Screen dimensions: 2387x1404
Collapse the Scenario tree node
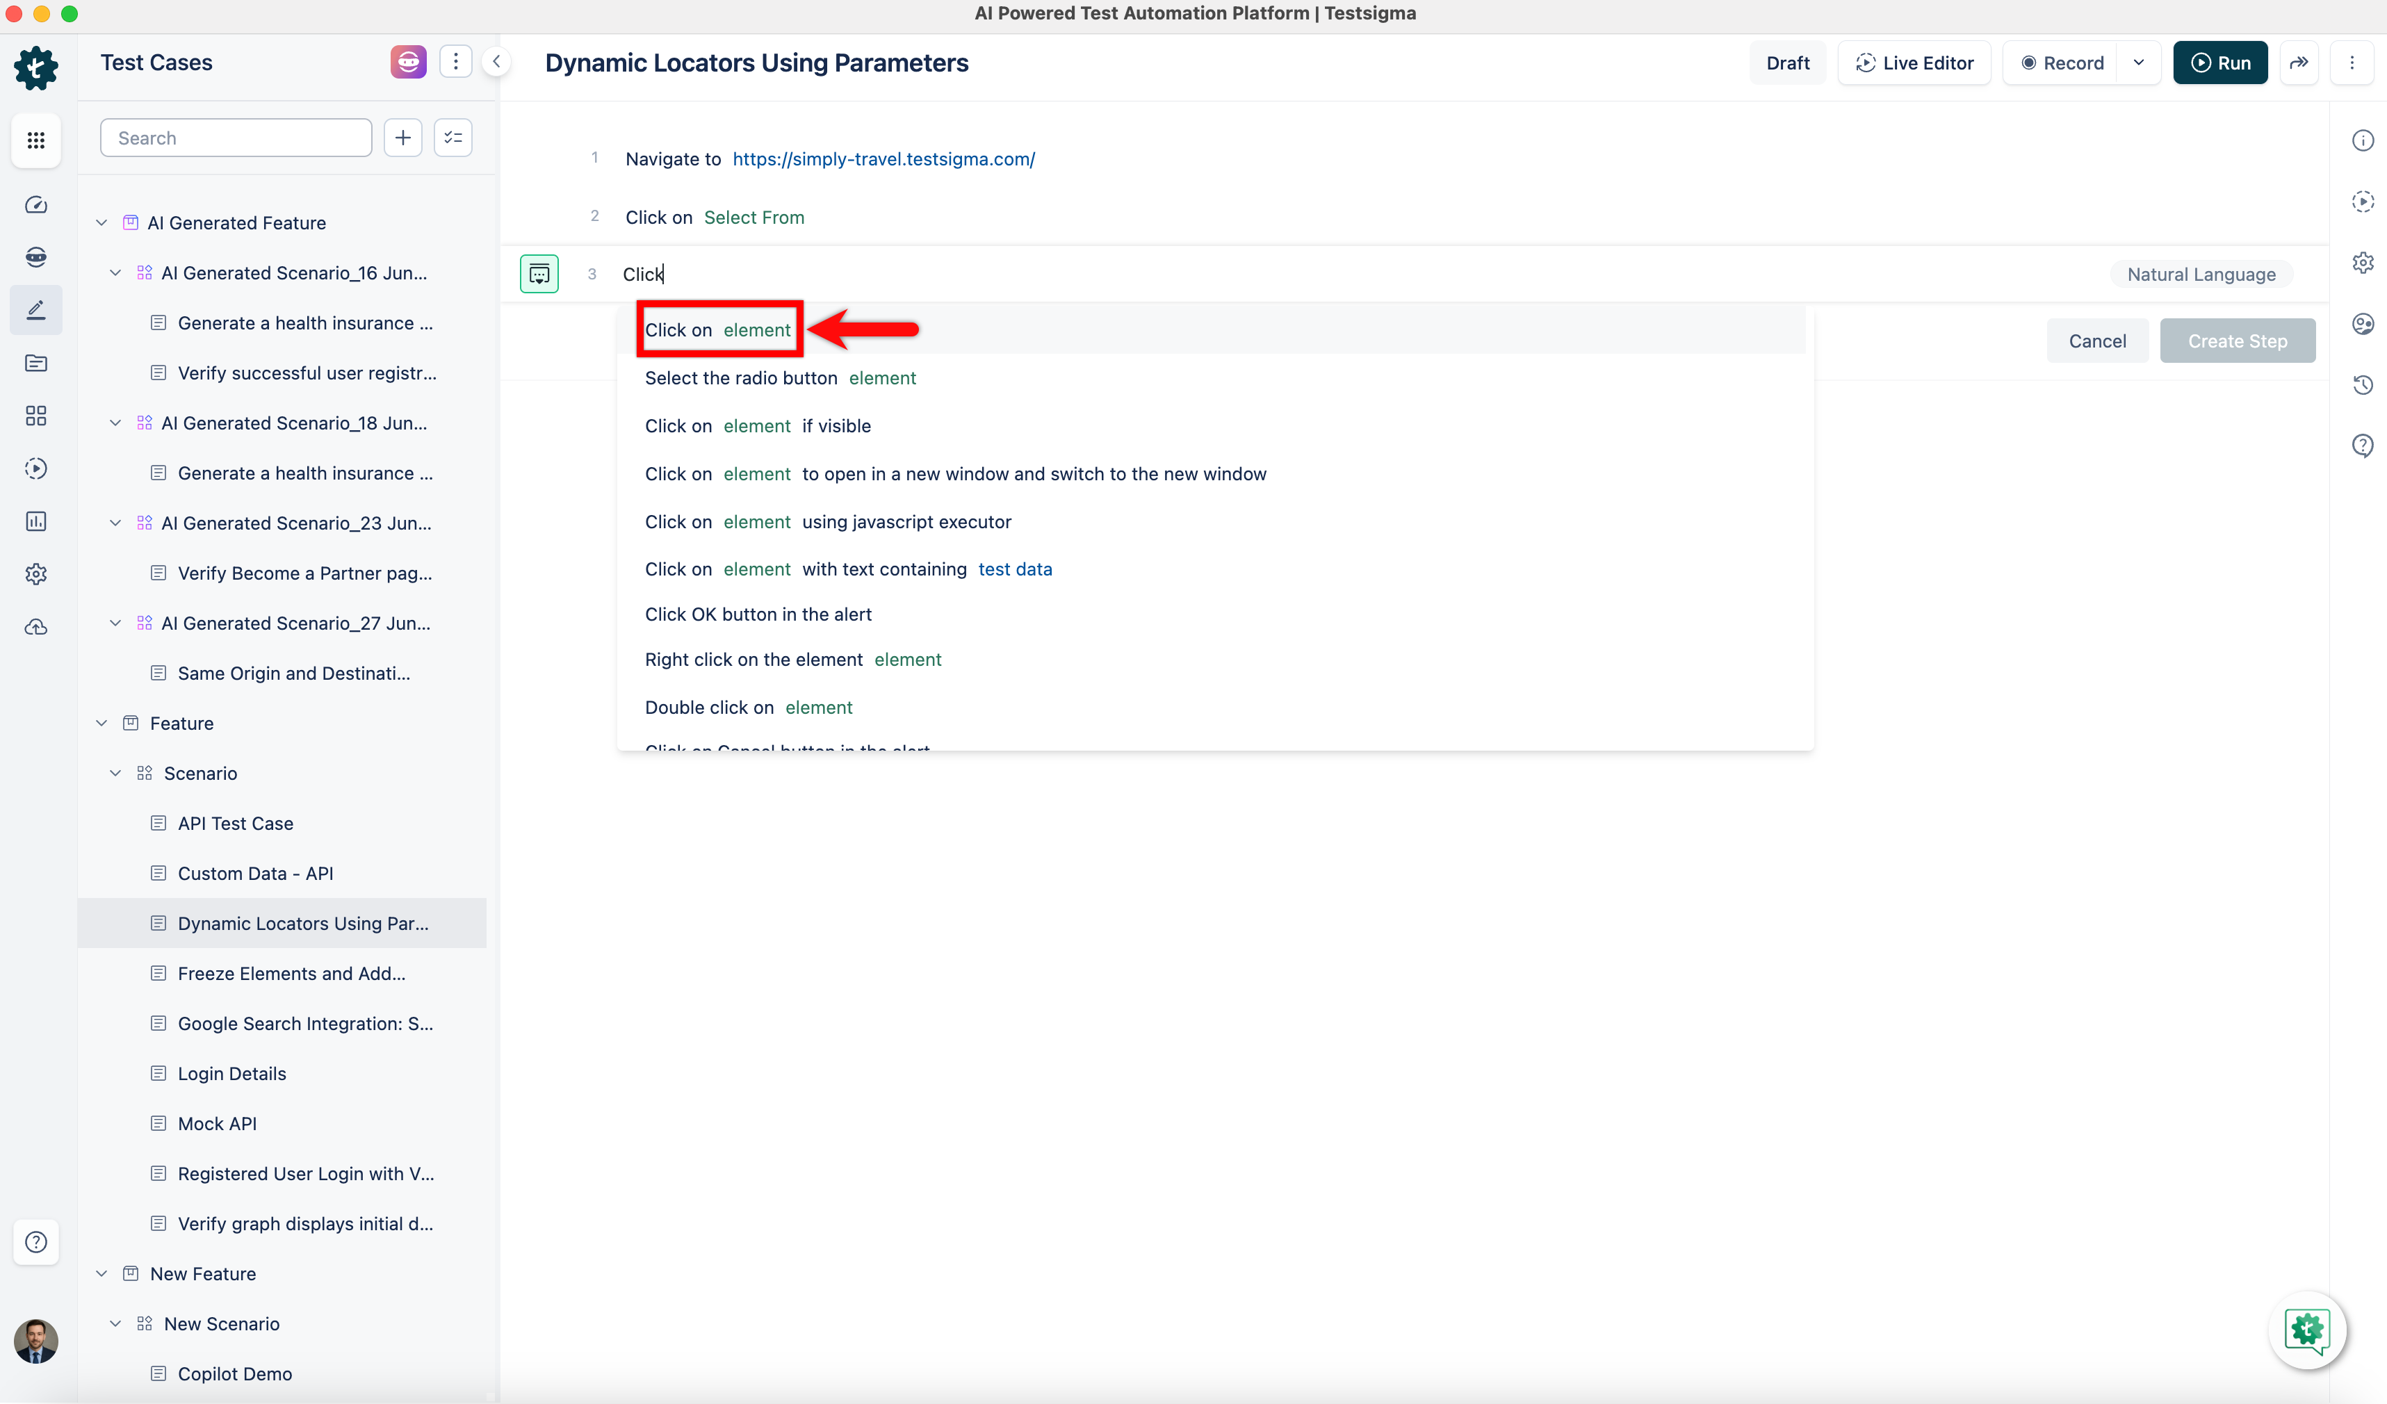pos(115,774)
